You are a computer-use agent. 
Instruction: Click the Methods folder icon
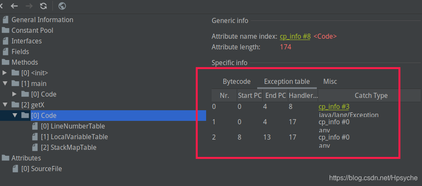(x=6, y=62)
